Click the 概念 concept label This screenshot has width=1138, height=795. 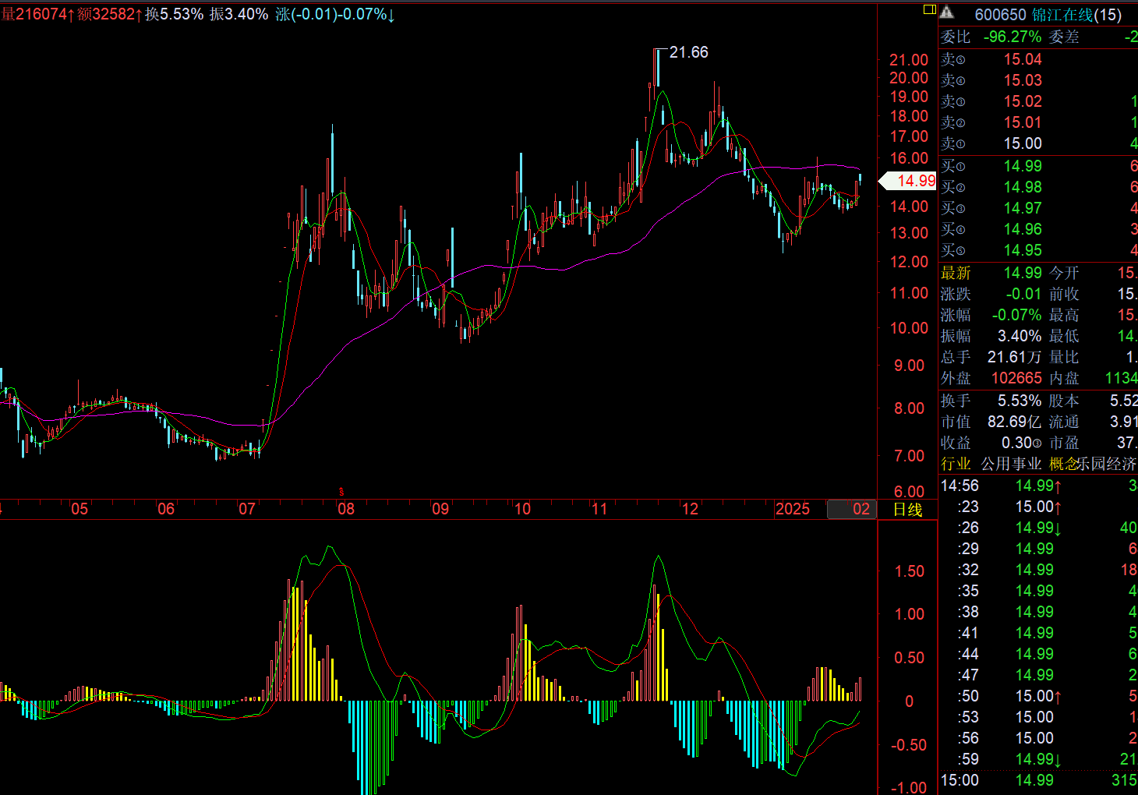coord(1064,464)
